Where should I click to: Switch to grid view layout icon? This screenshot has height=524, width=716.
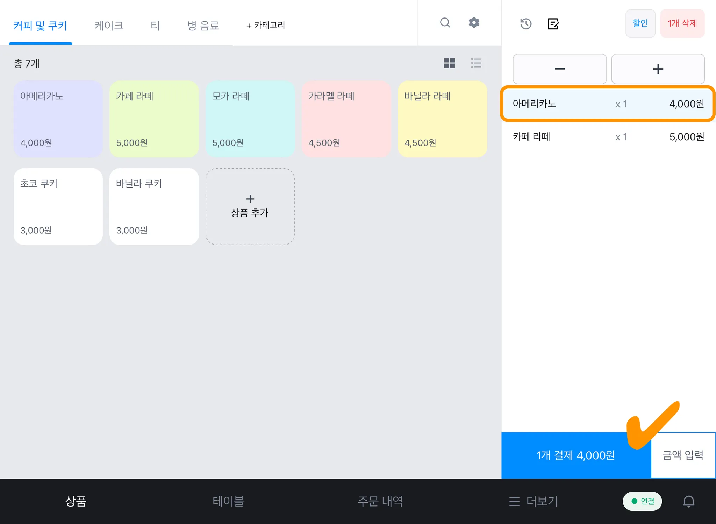(449, 63)
